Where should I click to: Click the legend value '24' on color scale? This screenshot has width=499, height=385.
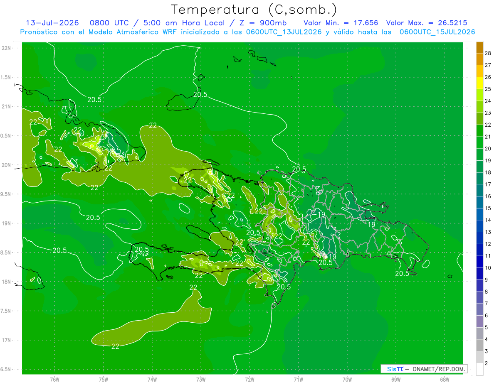[488, 101]
